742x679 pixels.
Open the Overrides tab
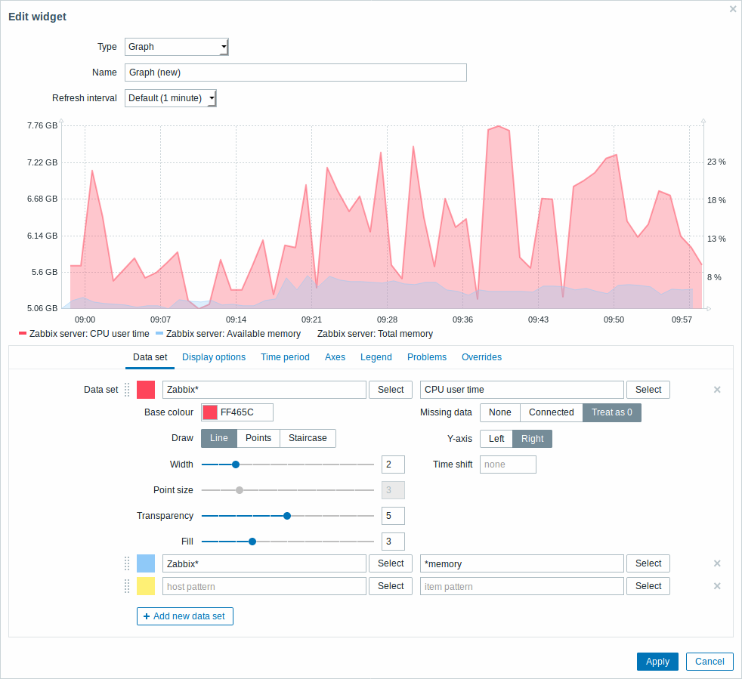coord(482,357)
